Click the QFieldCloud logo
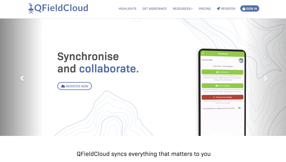The height and width of the screenshot is (162, 286). [58, 8]
